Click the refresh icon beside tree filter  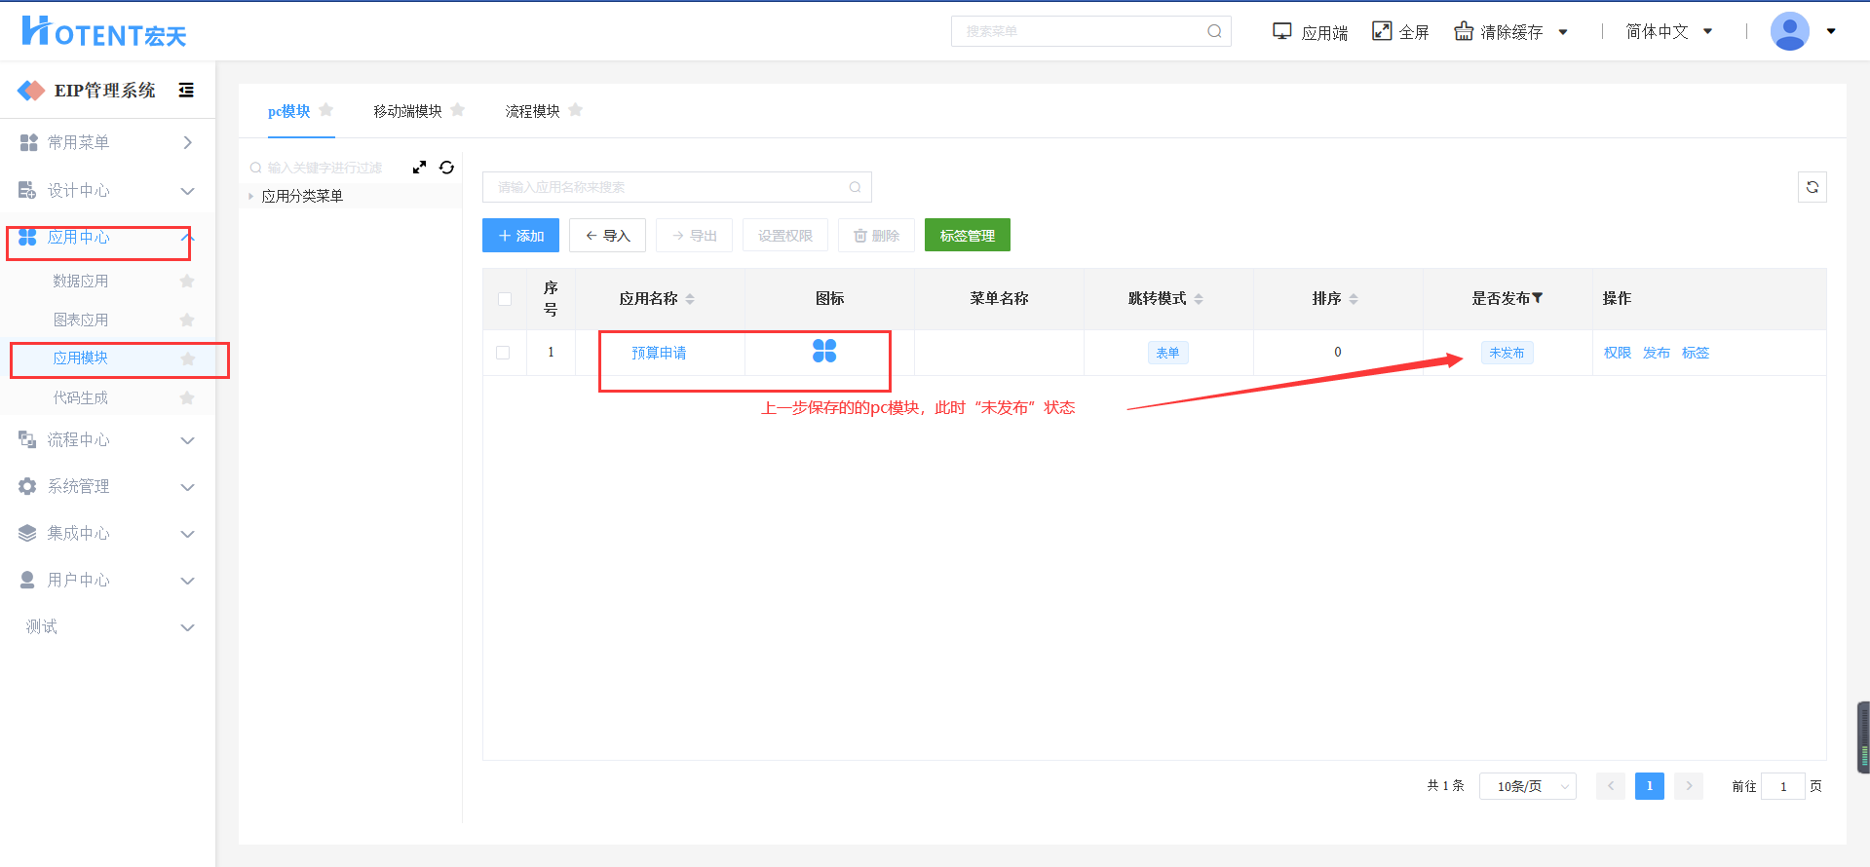[446, 168]
